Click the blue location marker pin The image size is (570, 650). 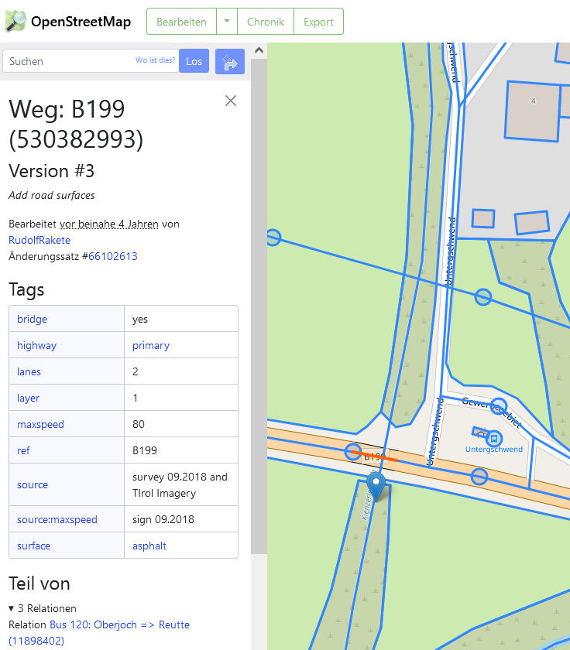click(376, 485)
